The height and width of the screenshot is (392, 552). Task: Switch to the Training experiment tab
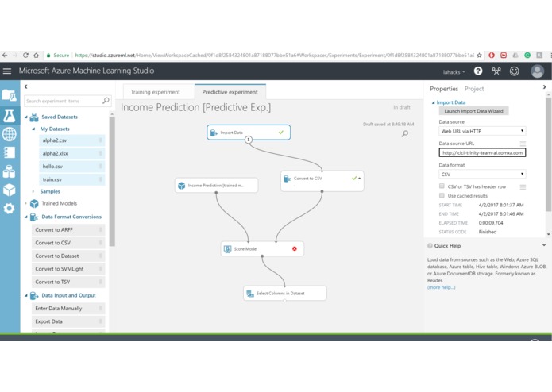tap(155, 92)
